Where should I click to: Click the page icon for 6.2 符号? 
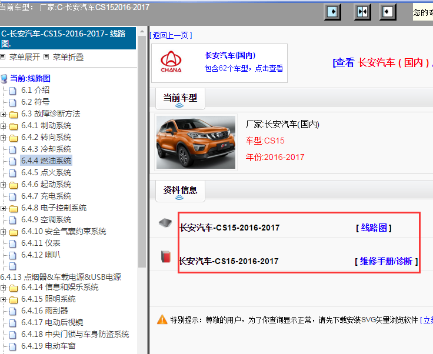(13, 102)
